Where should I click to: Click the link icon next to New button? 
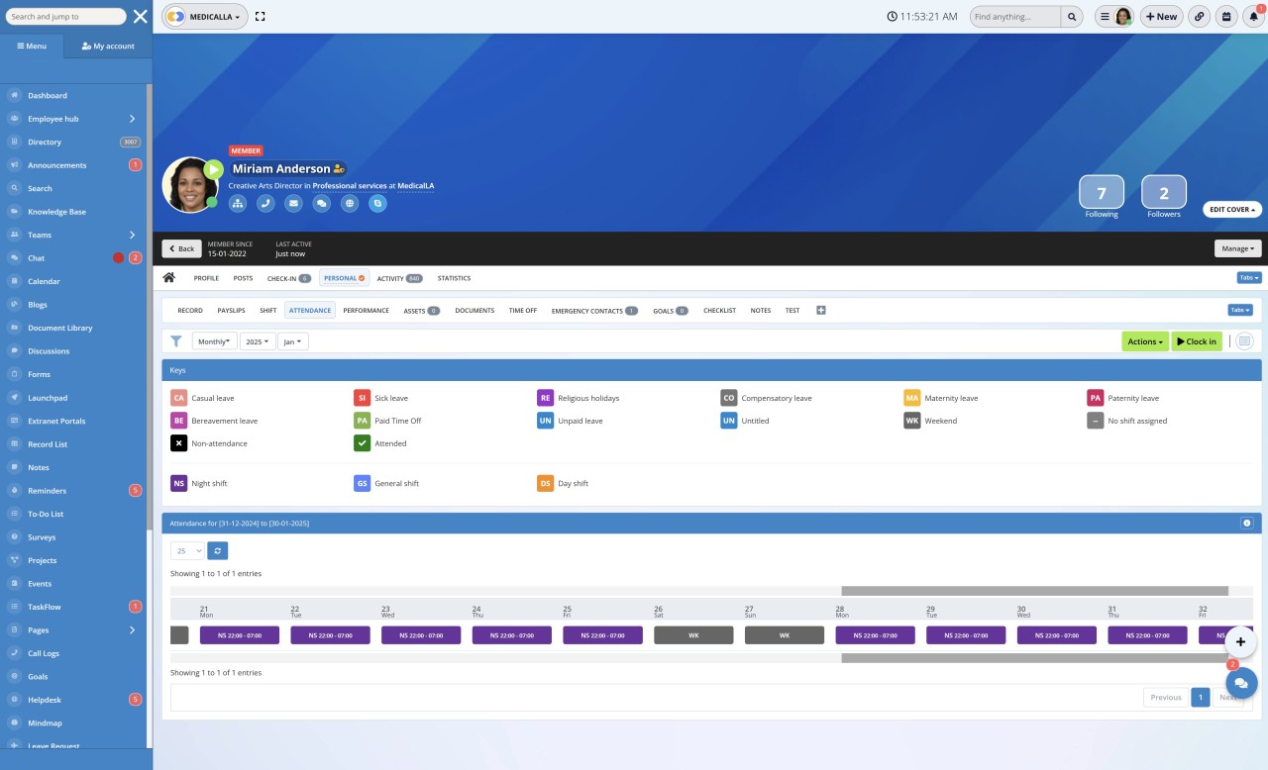(1199, 16)
